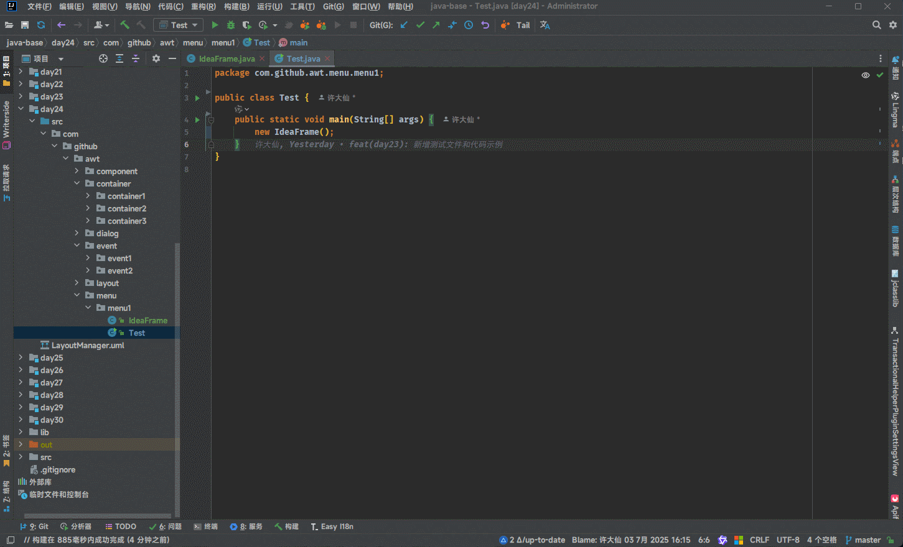Click locate current file crosshair icon

pyautogui.click(x=103, y=58)
